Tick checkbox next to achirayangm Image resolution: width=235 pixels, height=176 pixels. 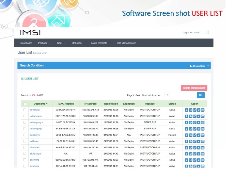(25, 123)
